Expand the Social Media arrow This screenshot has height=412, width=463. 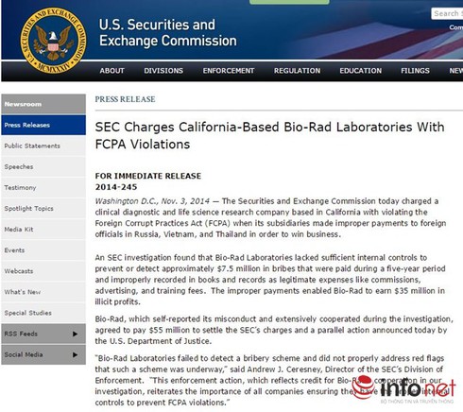click(75, 355)
